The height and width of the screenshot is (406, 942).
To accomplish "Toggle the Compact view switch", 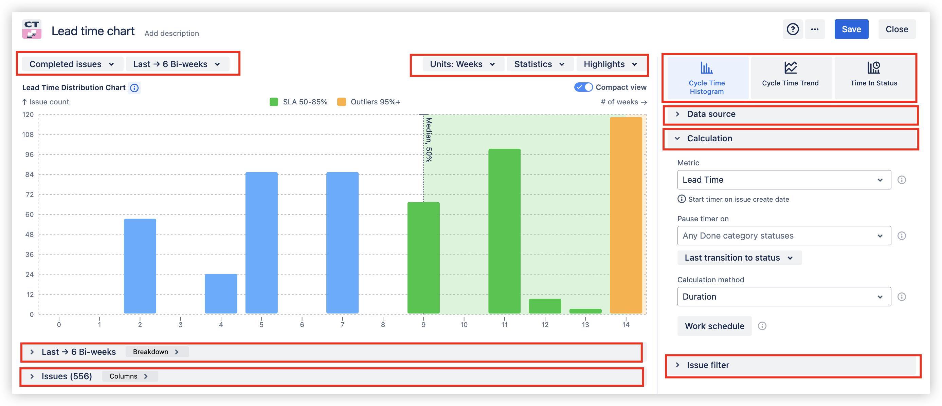I will (583, 87).
